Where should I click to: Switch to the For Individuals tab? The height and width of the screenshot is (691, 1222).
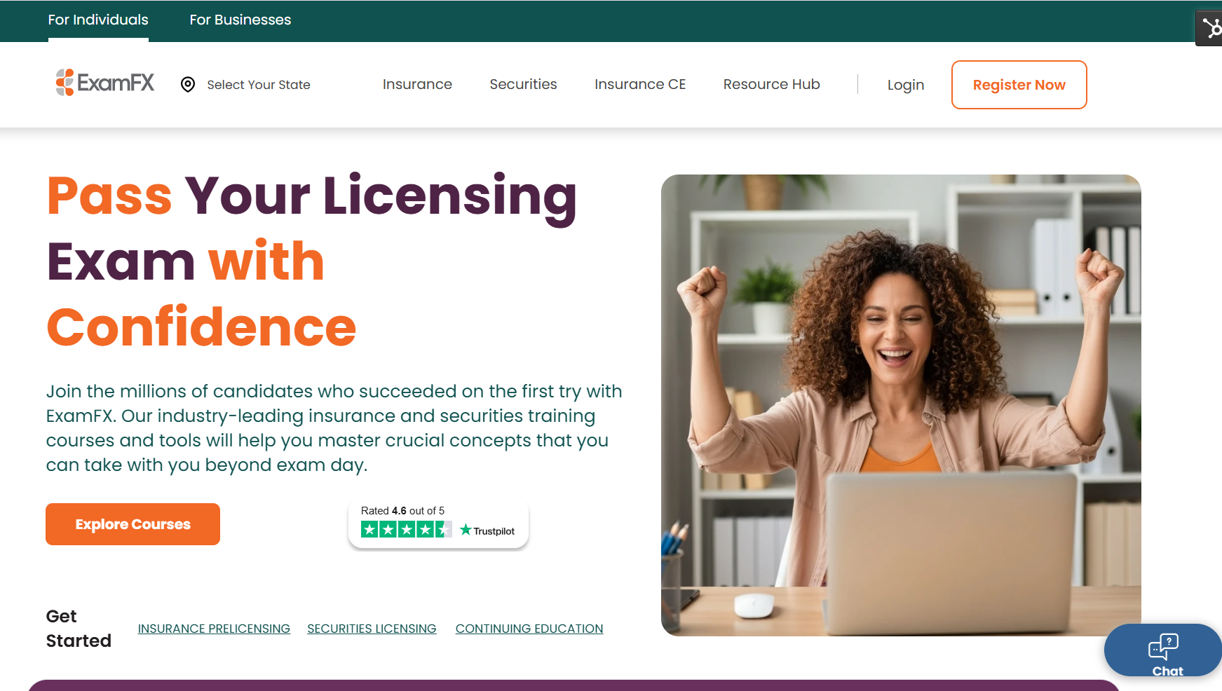98,20
